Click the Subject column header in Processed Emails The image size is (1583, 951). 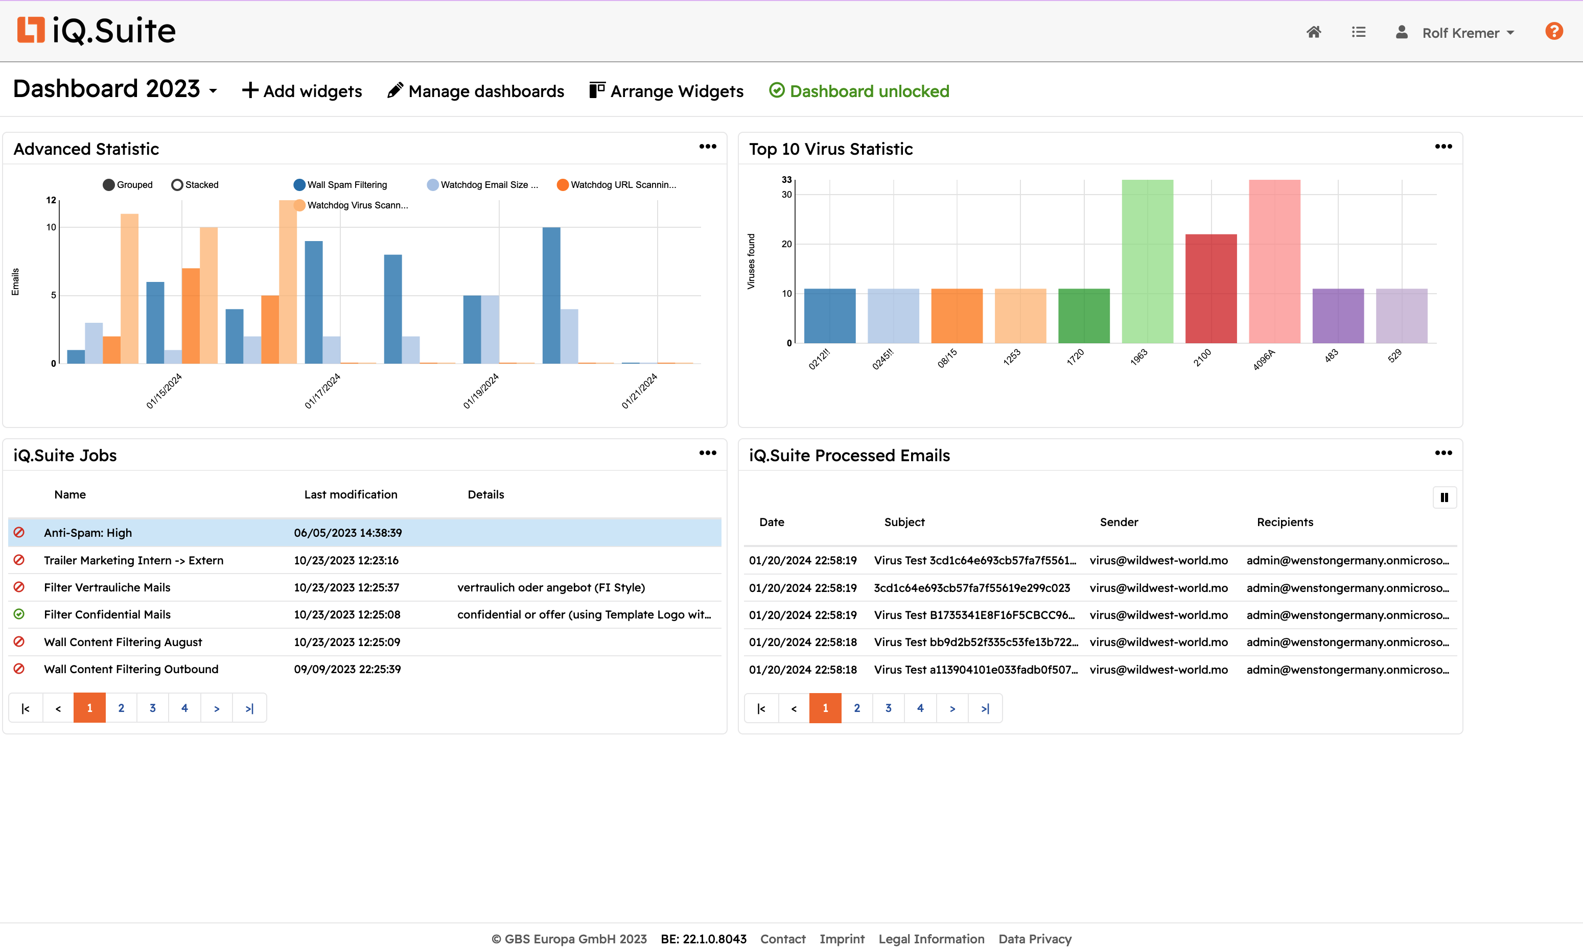pos(904,522)
